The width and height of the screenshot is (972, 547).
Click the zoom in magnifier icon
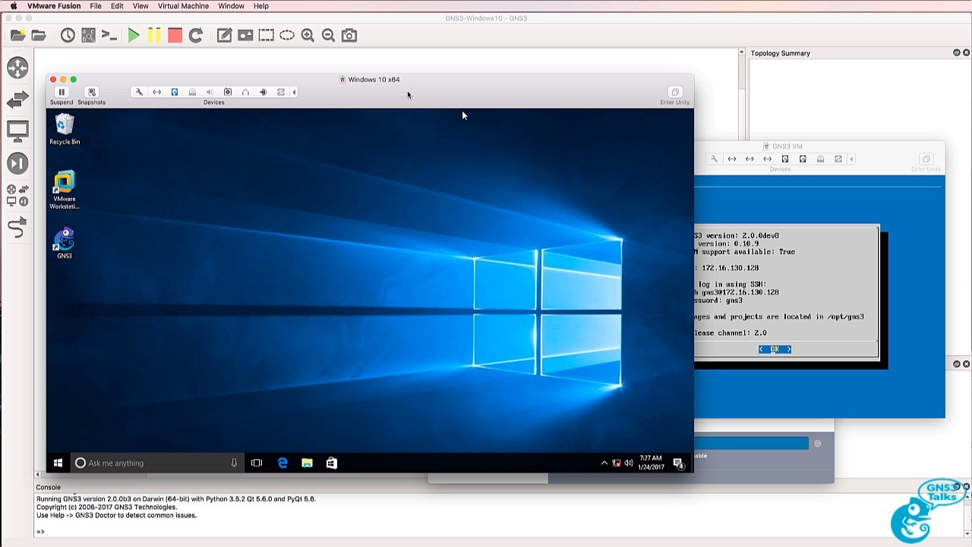pyautogui.click(x=308, y=35)
